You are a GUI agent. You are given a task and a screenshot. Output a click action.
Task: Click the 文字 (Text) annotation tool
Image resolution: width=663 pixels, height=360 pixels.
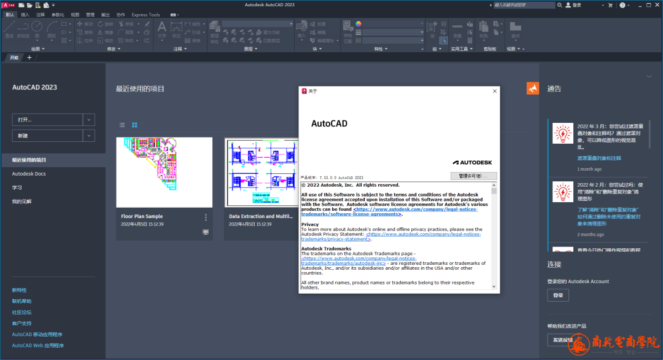pyautogui.click(x=161, y=28)
